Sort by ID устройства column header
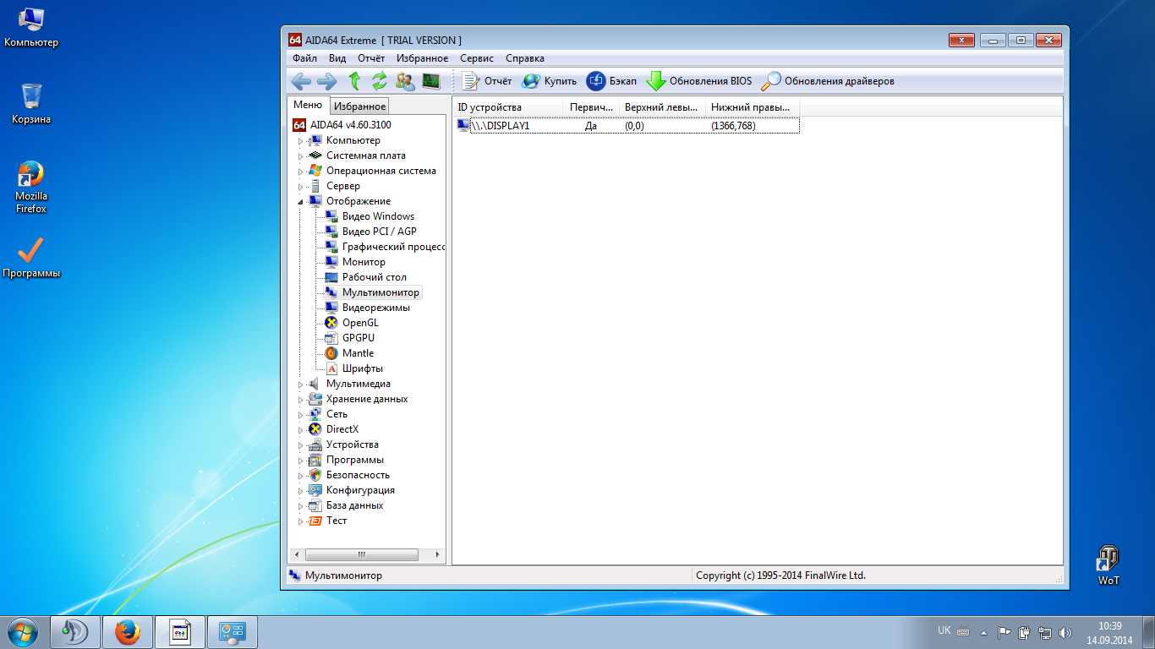This screenshot has width=1155, height=649. [508, 107]
